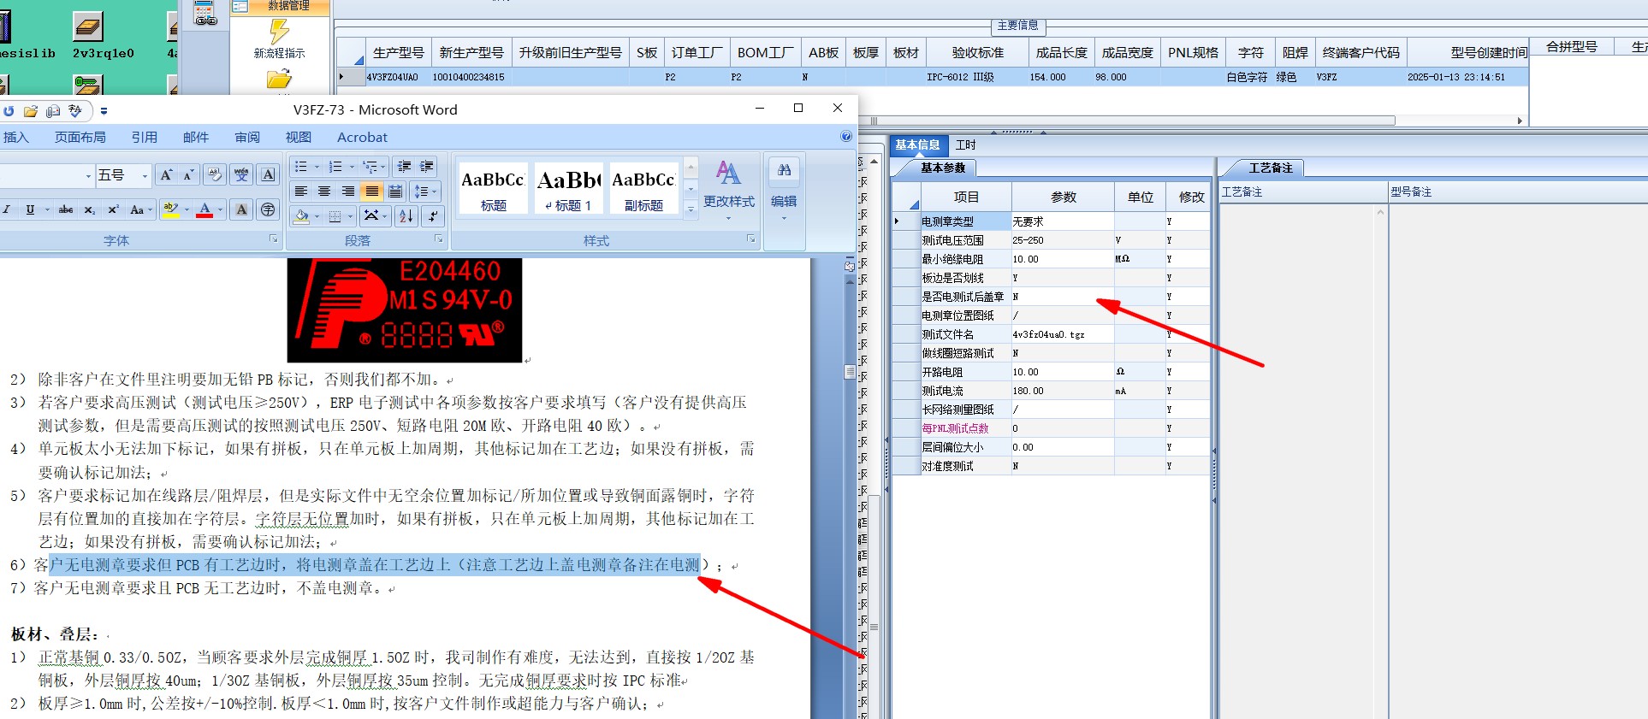Click the Send as email attachment icon
The width and height of the screenshot is (1648, 719).
coord(53,111)
